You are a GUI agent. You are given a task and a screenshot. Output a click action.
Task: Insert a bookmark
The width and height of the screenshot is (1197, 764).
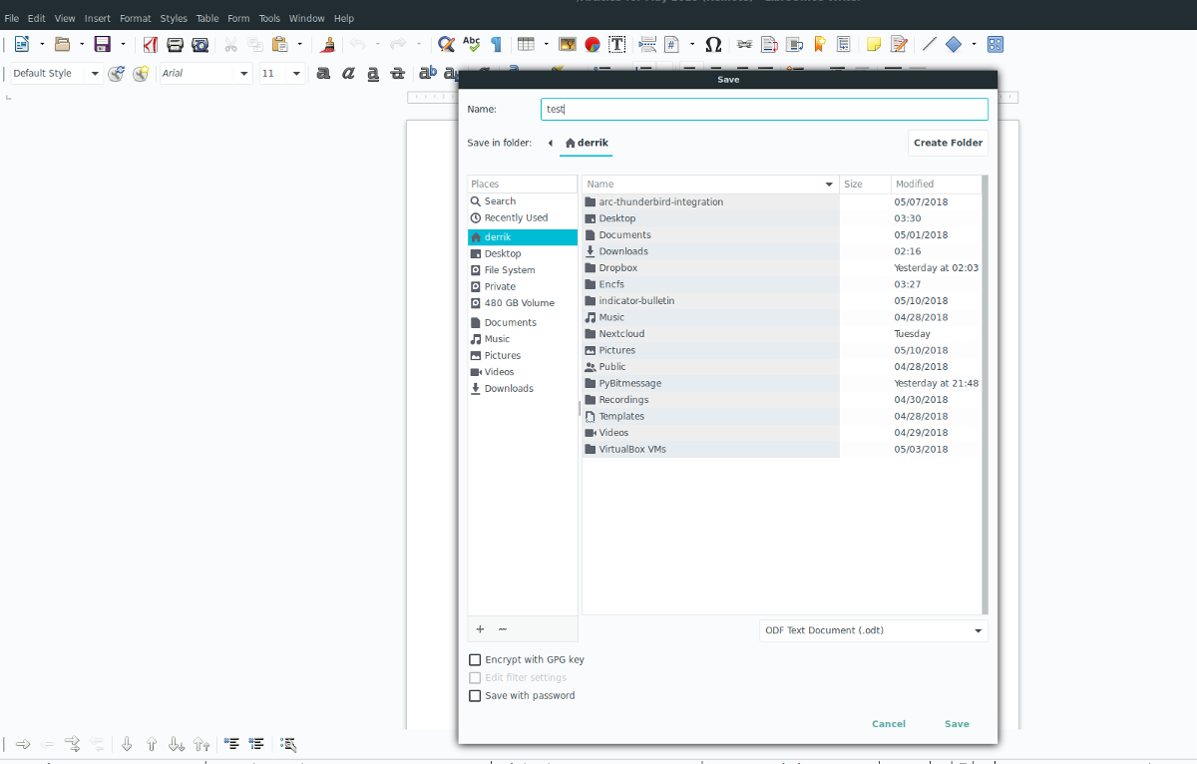coord(820,44)
